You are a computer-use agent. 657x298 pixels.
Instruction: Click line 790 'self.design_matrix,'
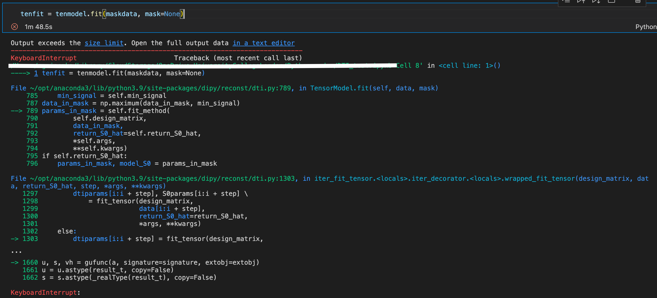coord(110,118)
